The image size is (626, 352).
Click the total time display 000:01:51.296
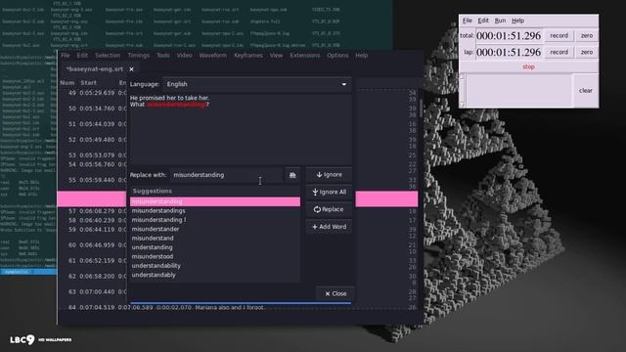(509, 36)
